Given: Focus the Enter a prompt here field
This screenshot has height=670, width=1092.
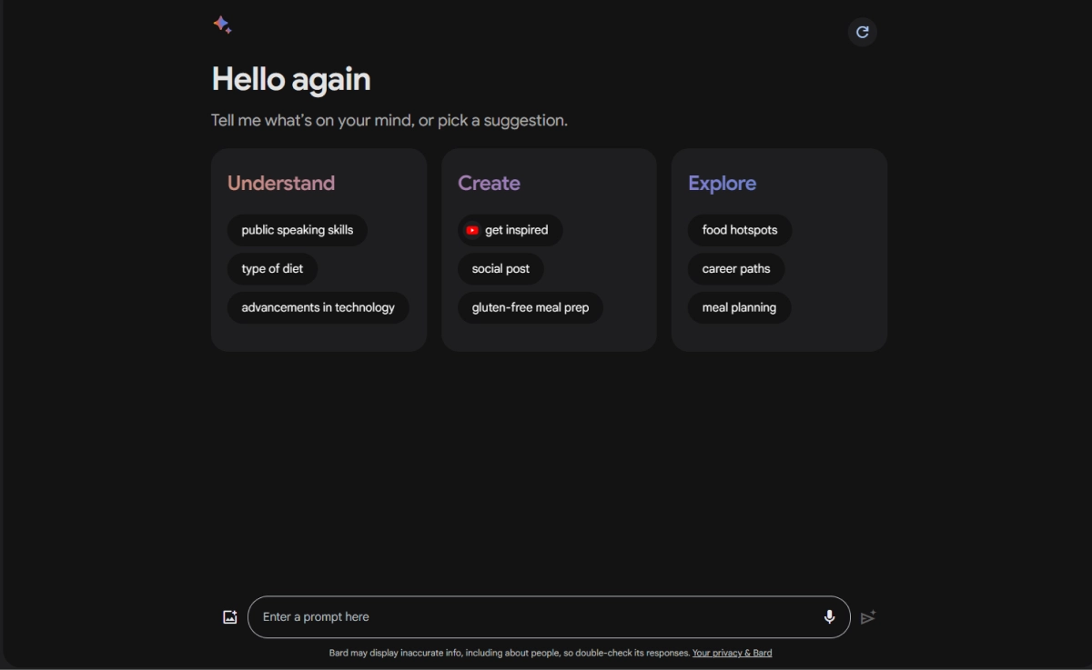Looking at the screenshot, I should (549, 617).
